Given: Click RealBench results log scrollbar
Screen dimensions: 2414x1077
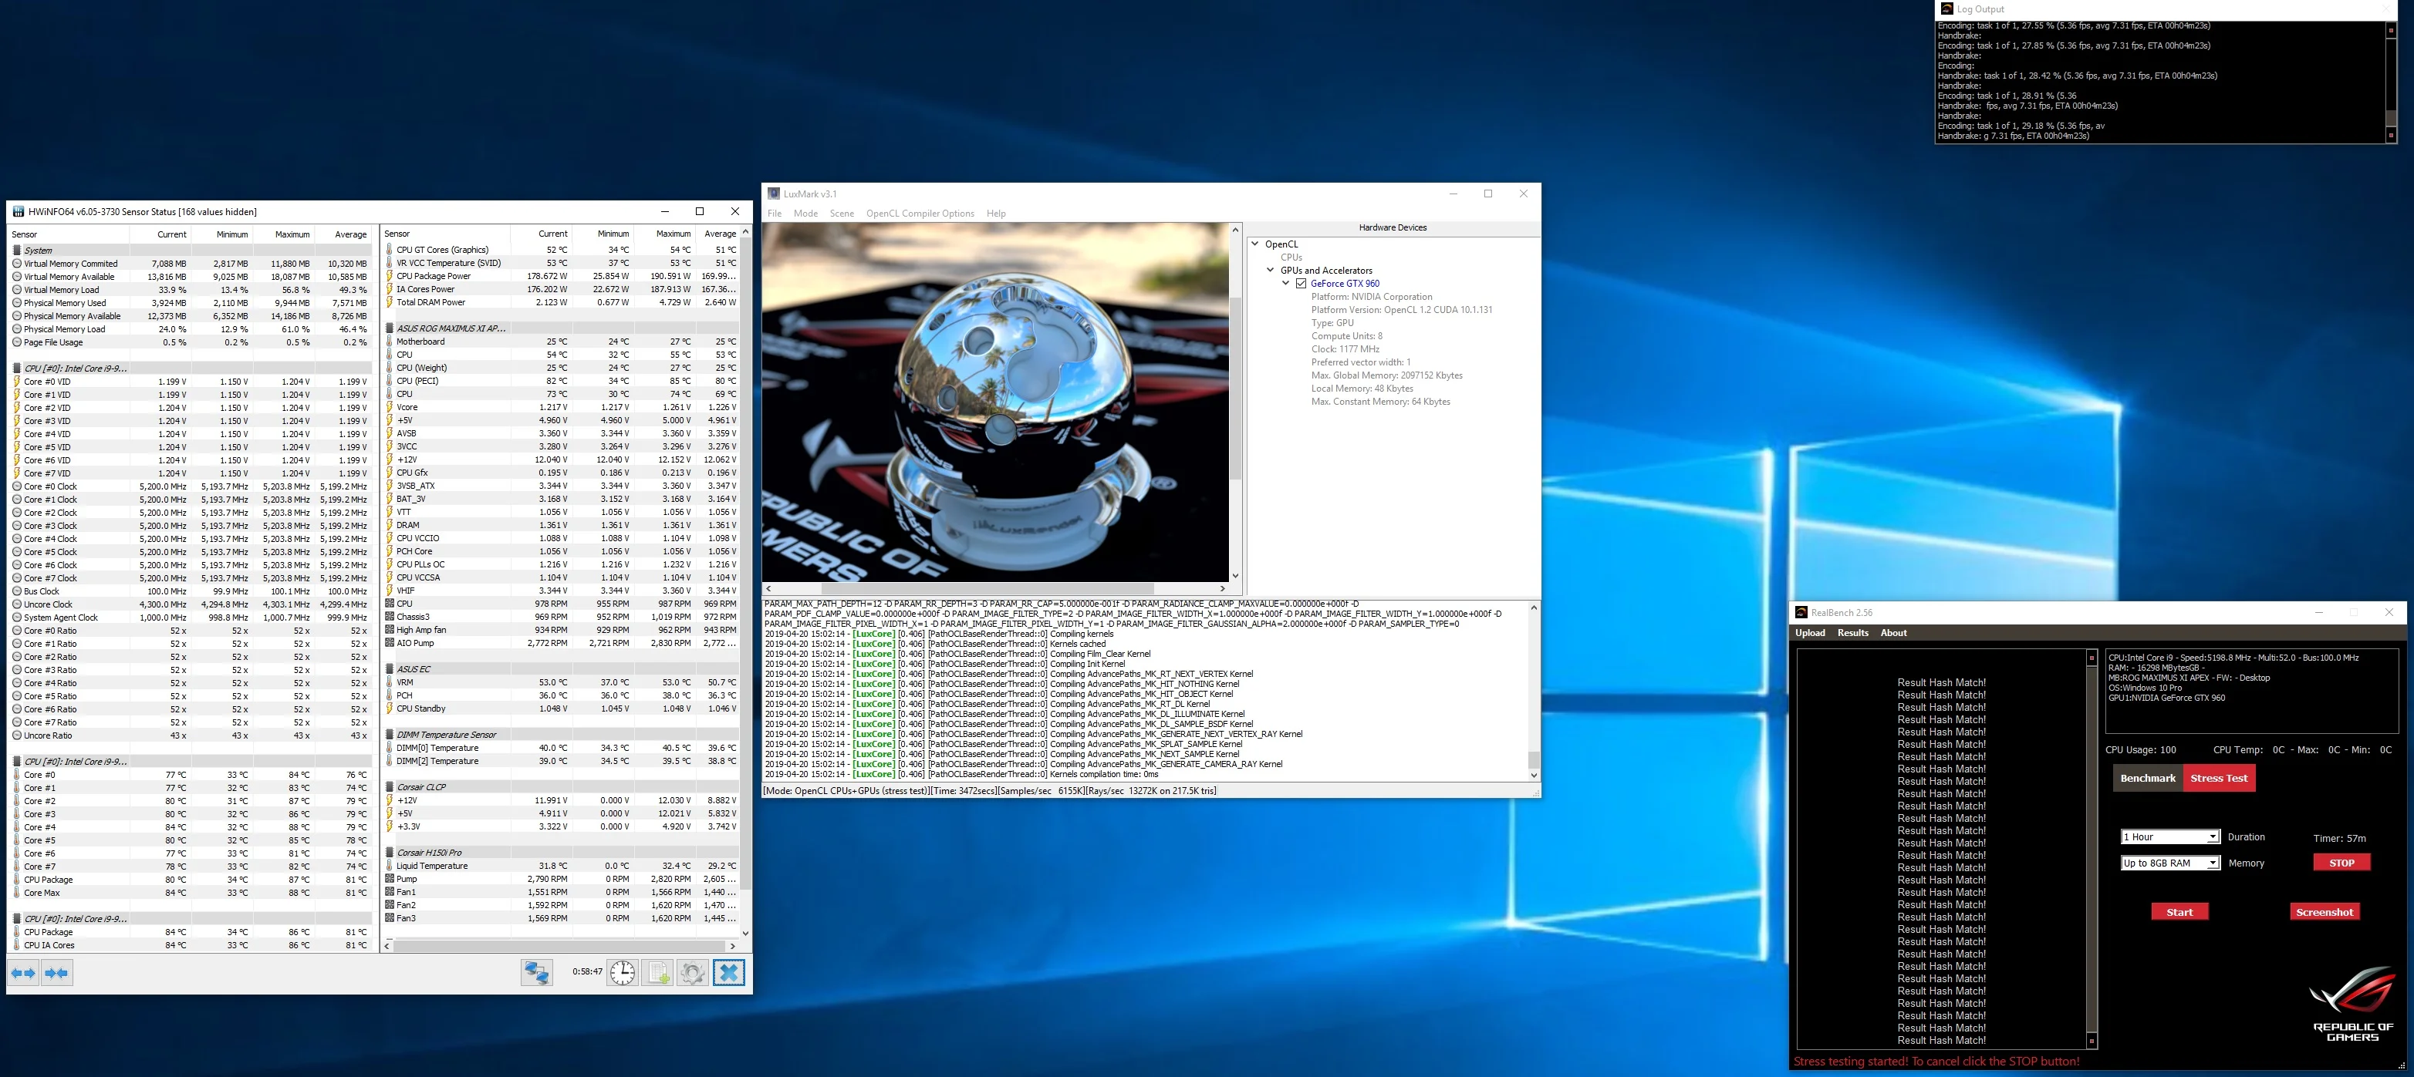Looking at the screenshot, I should click(x=2092, y=849).
